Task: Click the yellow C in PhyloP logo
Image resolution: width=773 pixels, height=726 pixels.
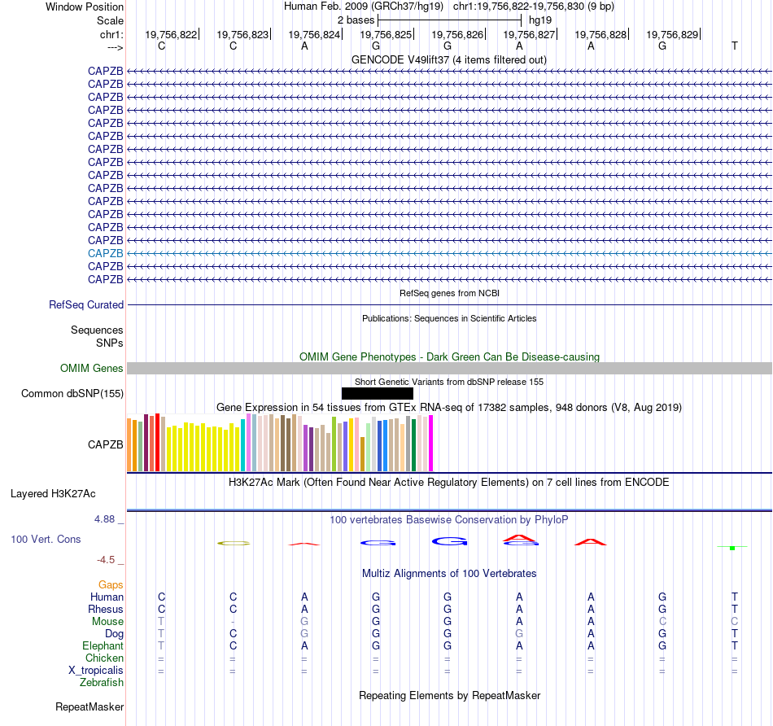Action: pos(234,543)
